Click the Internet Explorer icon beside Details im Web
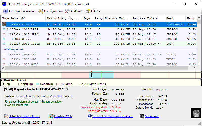202x126 pixels. pos(52,116)
